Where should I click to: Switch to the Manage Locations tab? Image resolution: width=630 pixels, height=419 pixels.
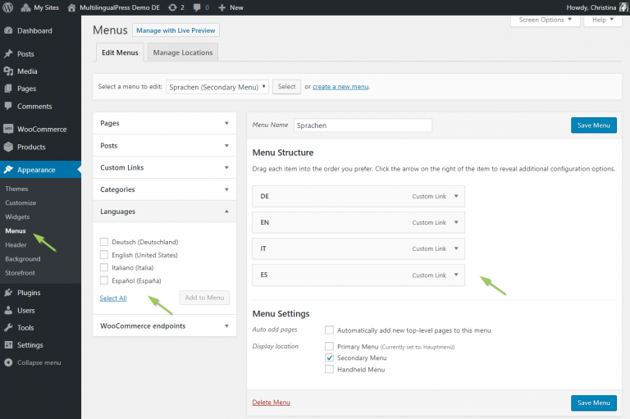[x=182, y=52]
